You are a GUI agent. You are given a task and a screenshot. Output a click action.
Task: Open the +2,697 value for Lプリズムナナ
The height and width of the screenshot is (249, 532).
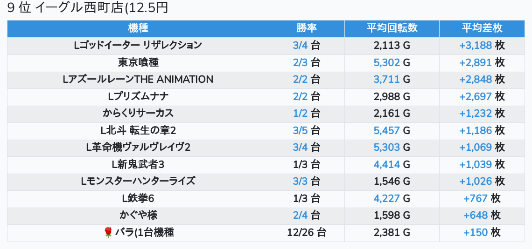coord(476,96)
